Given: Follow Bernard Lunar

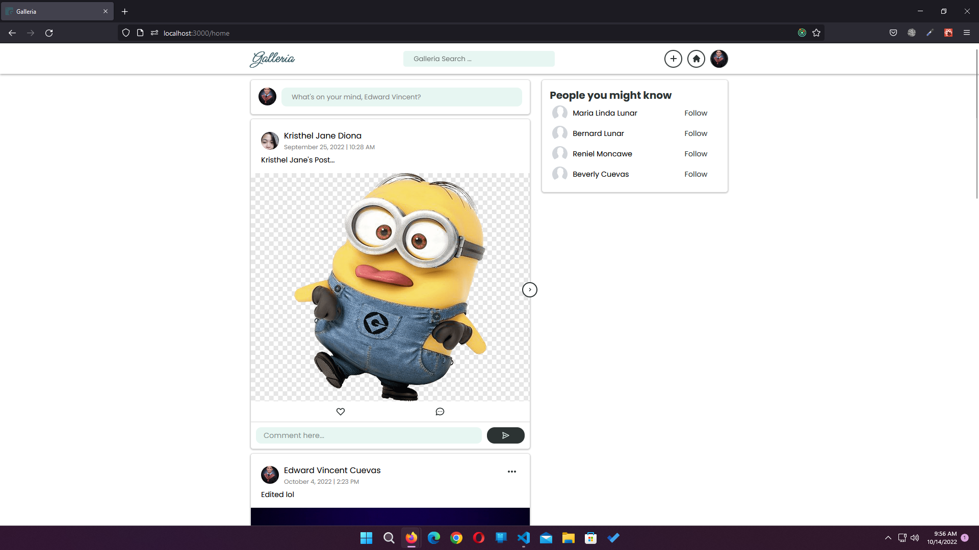Looking at the screenshot, I should coord(695,133).
